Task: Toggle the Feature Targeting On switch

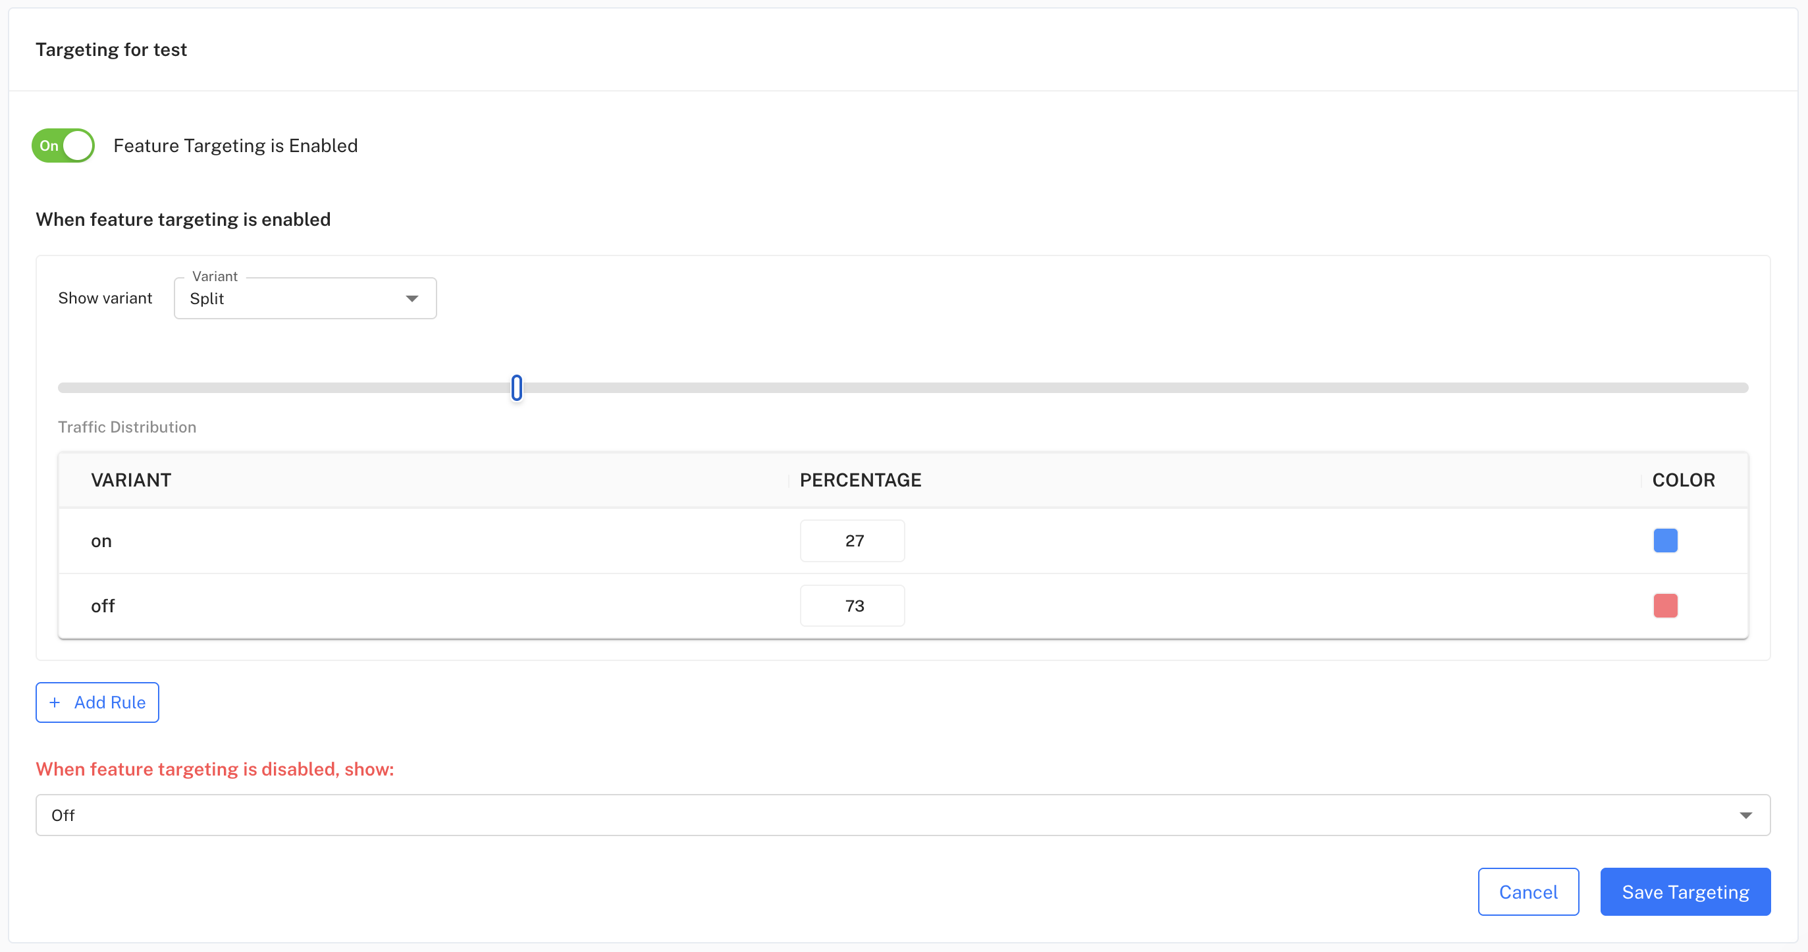Action: coord(63,145)
